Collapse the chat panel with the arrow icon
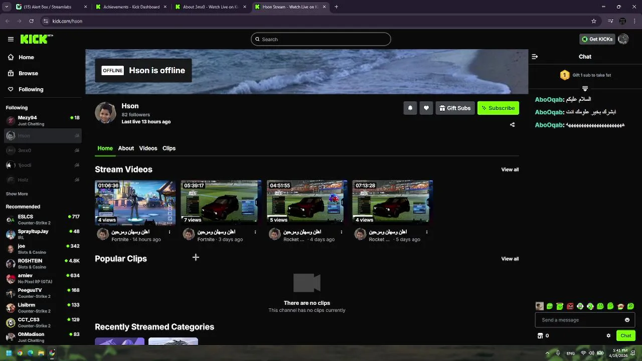The width and height of the screenshot is (642, 361). pos(535,57)
